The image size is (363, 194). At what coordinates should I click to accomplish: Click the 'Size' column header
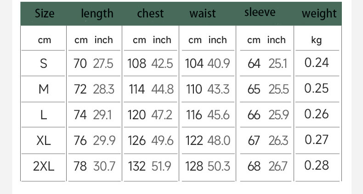tap(45, 14)
